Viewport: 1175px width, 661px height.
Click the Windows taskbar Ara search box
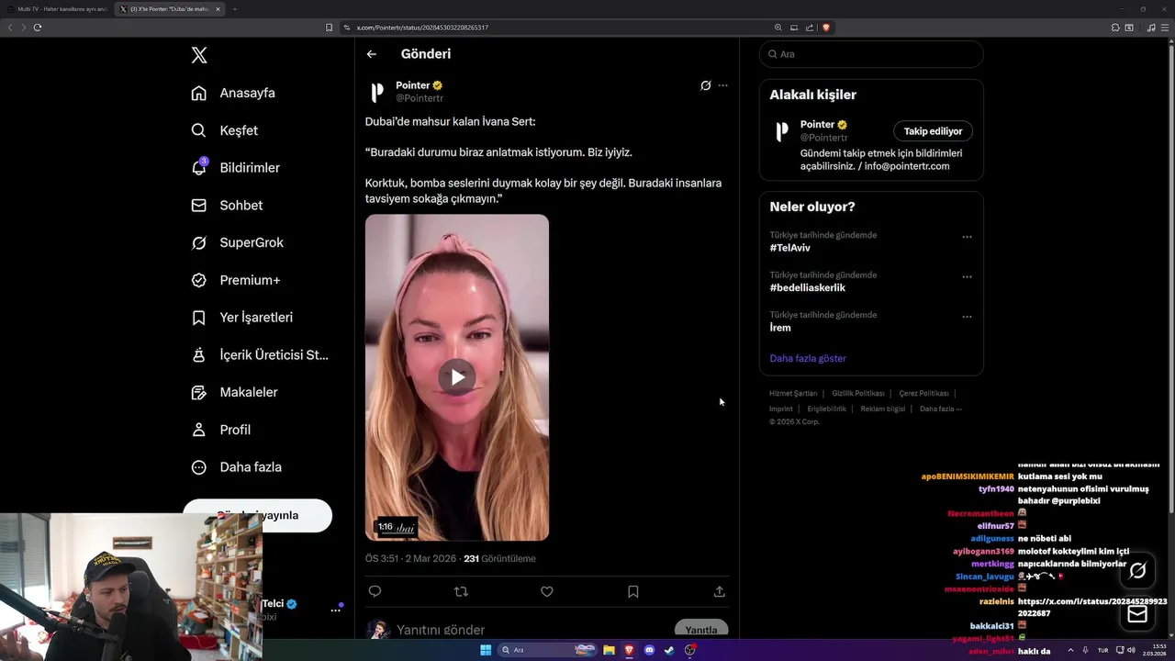click(546, 650)
